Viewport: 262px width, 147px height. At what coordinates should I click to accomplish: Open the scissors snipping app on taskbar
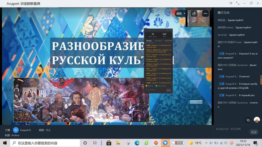[128, 143]
